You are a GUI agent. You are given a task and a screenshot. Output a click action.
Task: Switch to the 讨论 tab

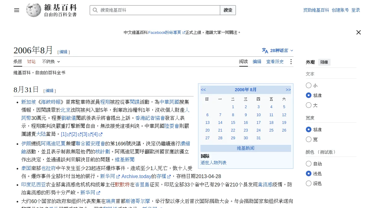31,62
